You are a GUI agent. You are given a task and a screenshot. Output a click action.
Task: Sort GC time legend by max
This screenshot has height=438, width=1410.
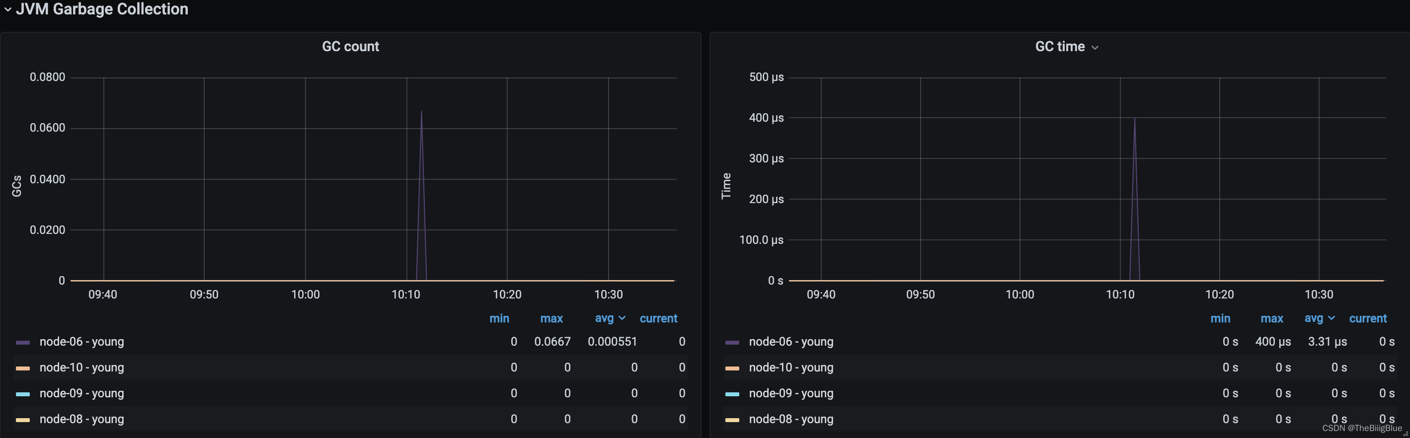click(x=1271, y=318)
